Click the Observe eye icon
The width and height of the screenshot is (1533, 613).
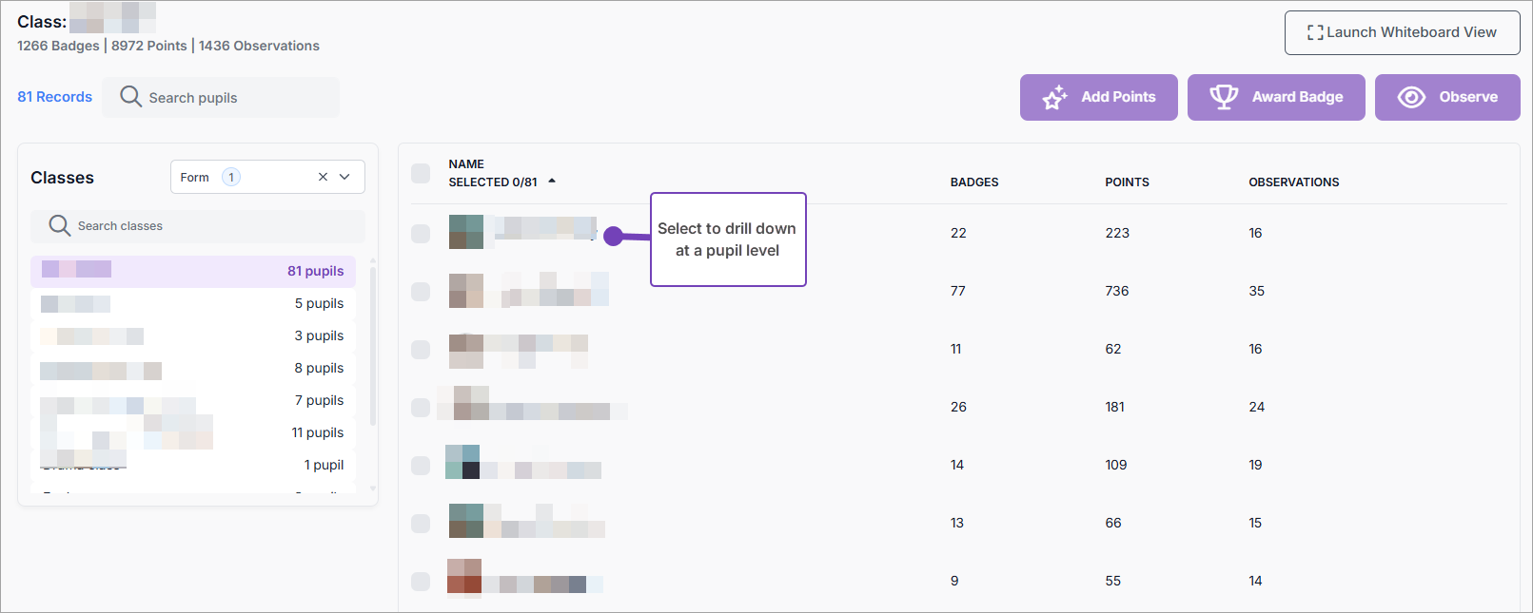click(x=1411, y=97)
